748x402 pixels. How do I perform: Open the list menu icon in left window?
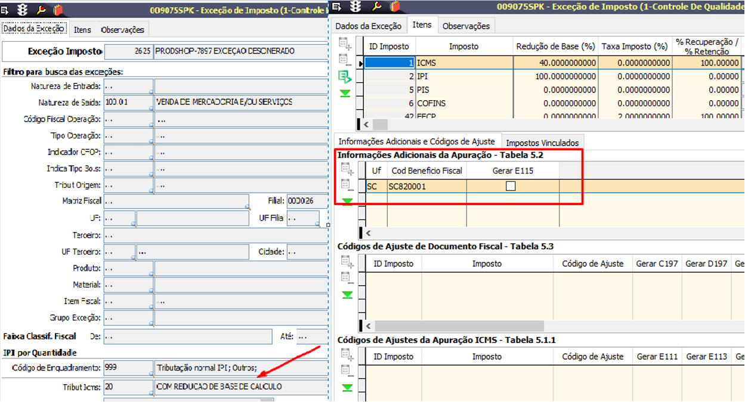(5, 9)
